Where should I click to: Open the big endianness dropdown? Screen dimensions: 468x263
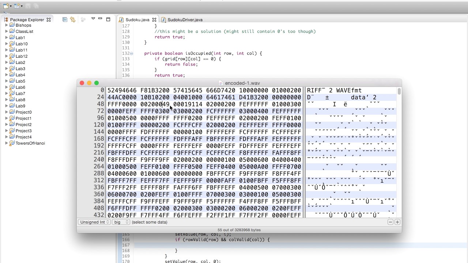click(121, 222)
